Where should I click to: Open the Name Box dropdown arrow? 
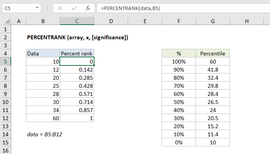37,8
